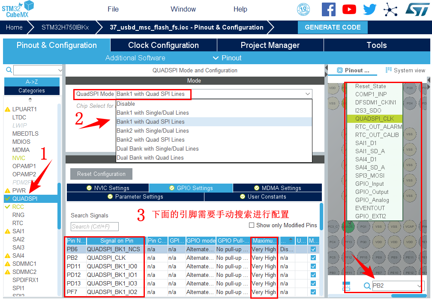Image resolution: width=432 pixels, height=300 pixels.
Task: Click the pin search magnifier beside PB2 field
Action: (367, 286)
